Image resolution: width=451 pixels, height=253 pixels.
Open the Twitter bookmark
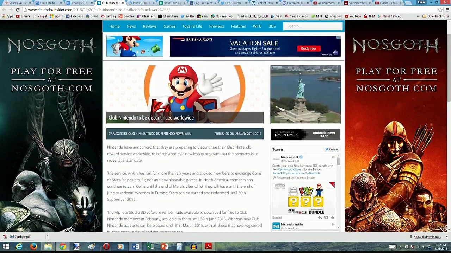tap(187, 16)
